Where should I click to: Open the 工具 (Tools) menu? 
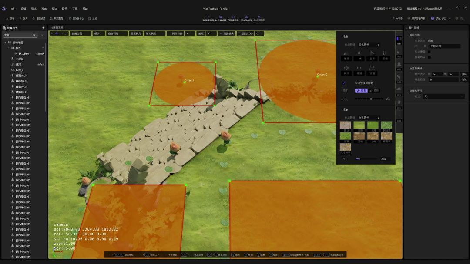tap(75, 8)
